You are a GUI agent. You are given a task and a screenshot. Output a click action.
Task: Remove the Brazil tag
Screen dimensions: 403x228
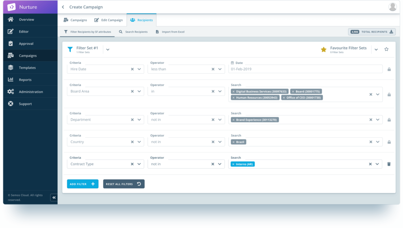point(233,142)
